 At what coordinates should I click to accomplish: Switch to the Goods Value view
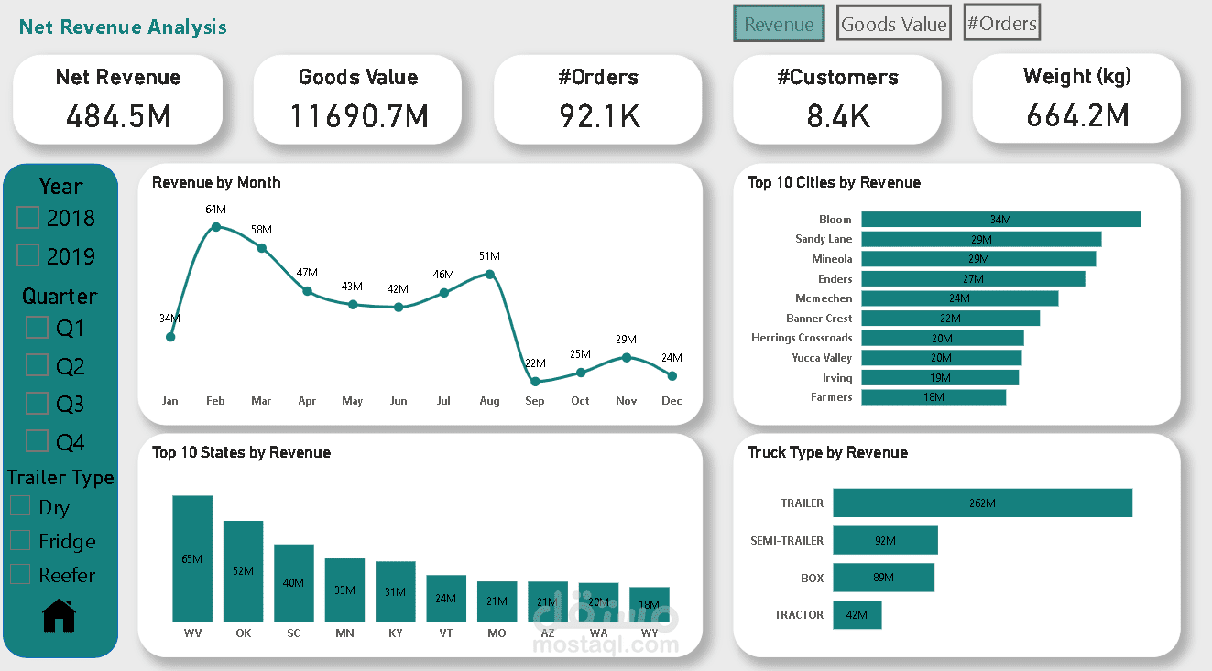coord(893,23)
